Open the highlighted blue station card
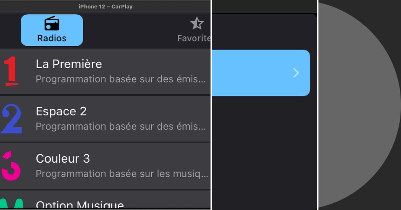This screenshot has height=210, width=401. click(x=261, y=73)
